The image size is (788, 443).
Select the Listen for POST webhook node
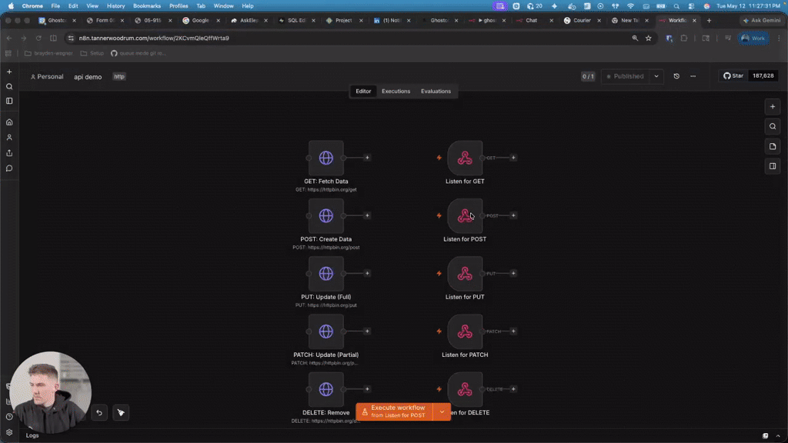[x=464, y=215]
